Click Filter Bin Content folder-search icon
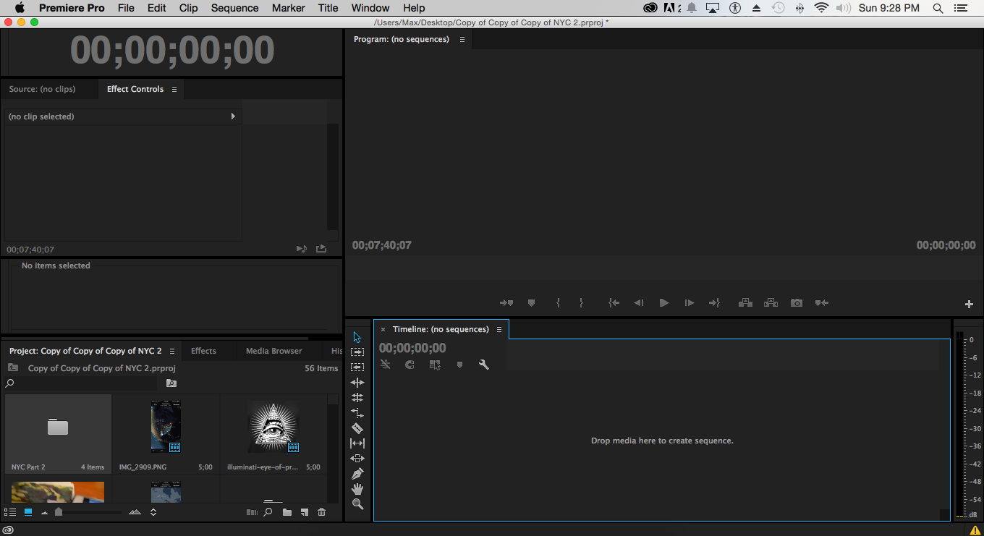The height and width of the screenshot is (536, 984). 171,383
